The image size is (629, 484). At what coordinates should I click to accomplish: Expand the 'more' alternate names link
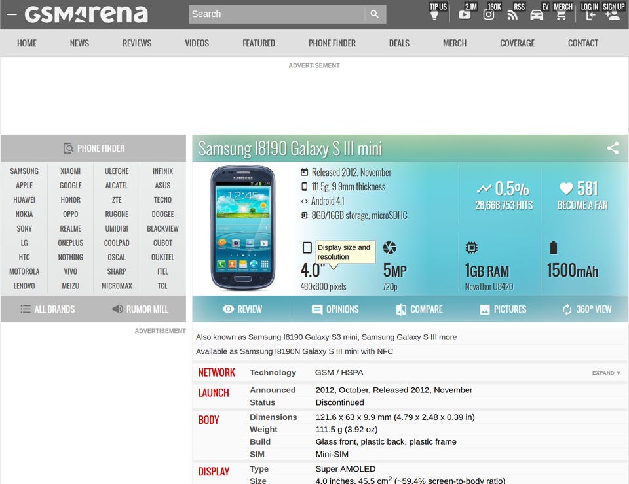point(448,337)
